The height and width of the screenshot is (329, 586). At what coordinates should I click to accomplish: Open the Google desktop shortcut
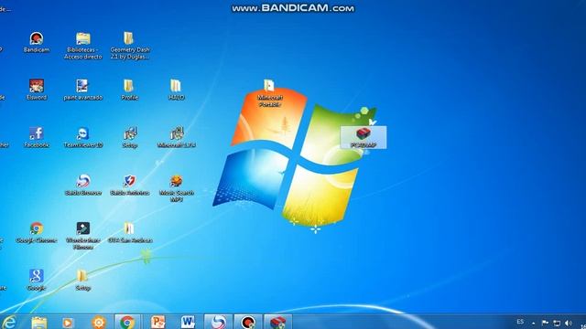(37, 281)
